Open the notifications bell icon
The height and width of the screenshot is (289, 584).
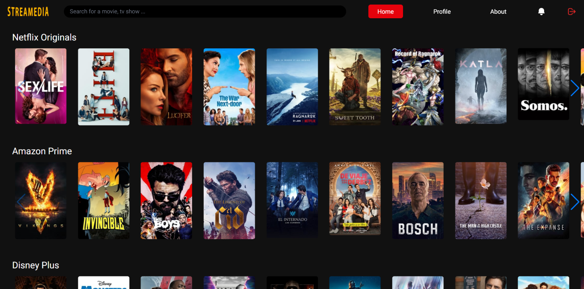tap(541, 11)
